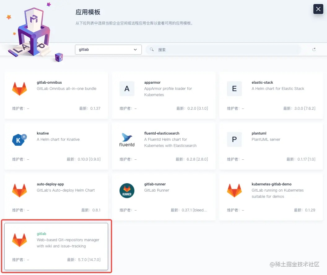327x275 pixels.
Task: Click the gitlab-omnibus fox logo icon
Action: [20, 89]
